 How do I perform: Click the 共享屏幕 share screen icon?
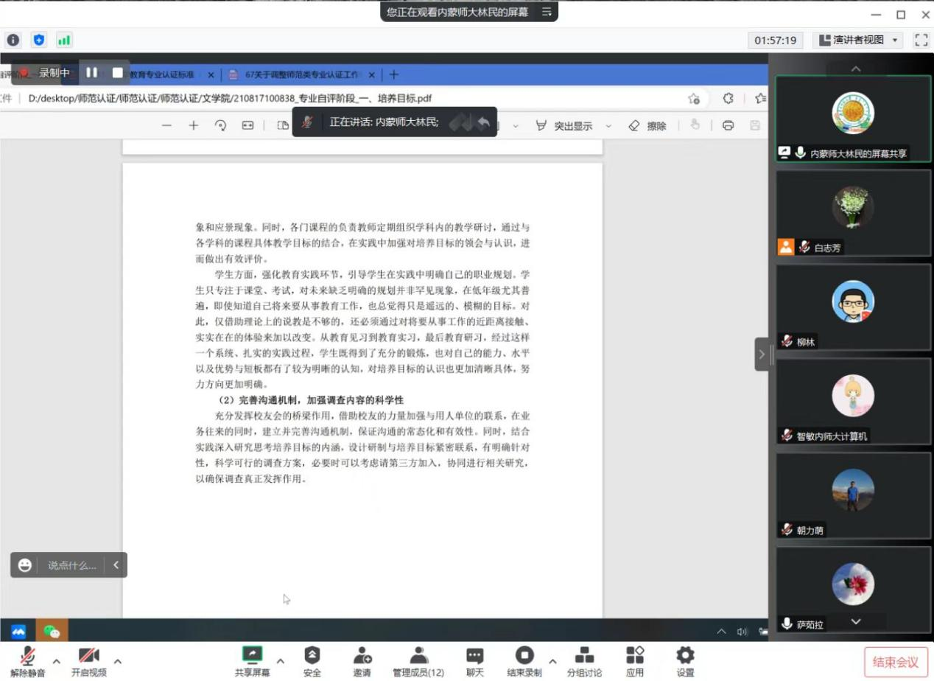(x=252, y=655)
